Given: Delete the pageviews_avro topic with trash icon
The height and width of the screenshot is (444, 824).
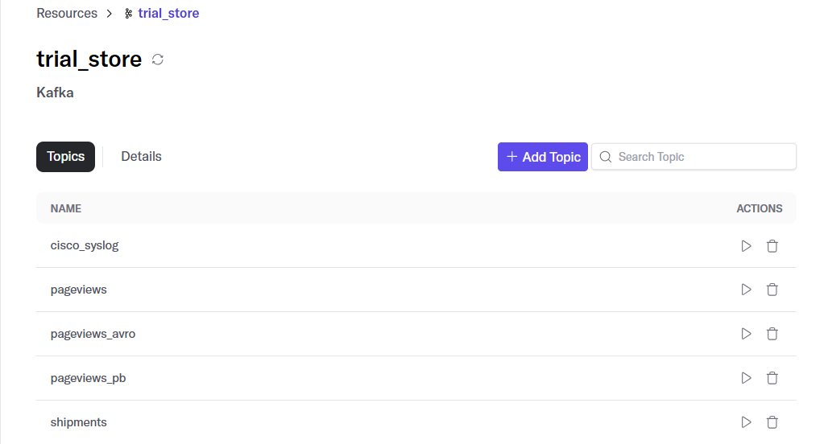Looking at the screenshot, I should click(772, 333).
